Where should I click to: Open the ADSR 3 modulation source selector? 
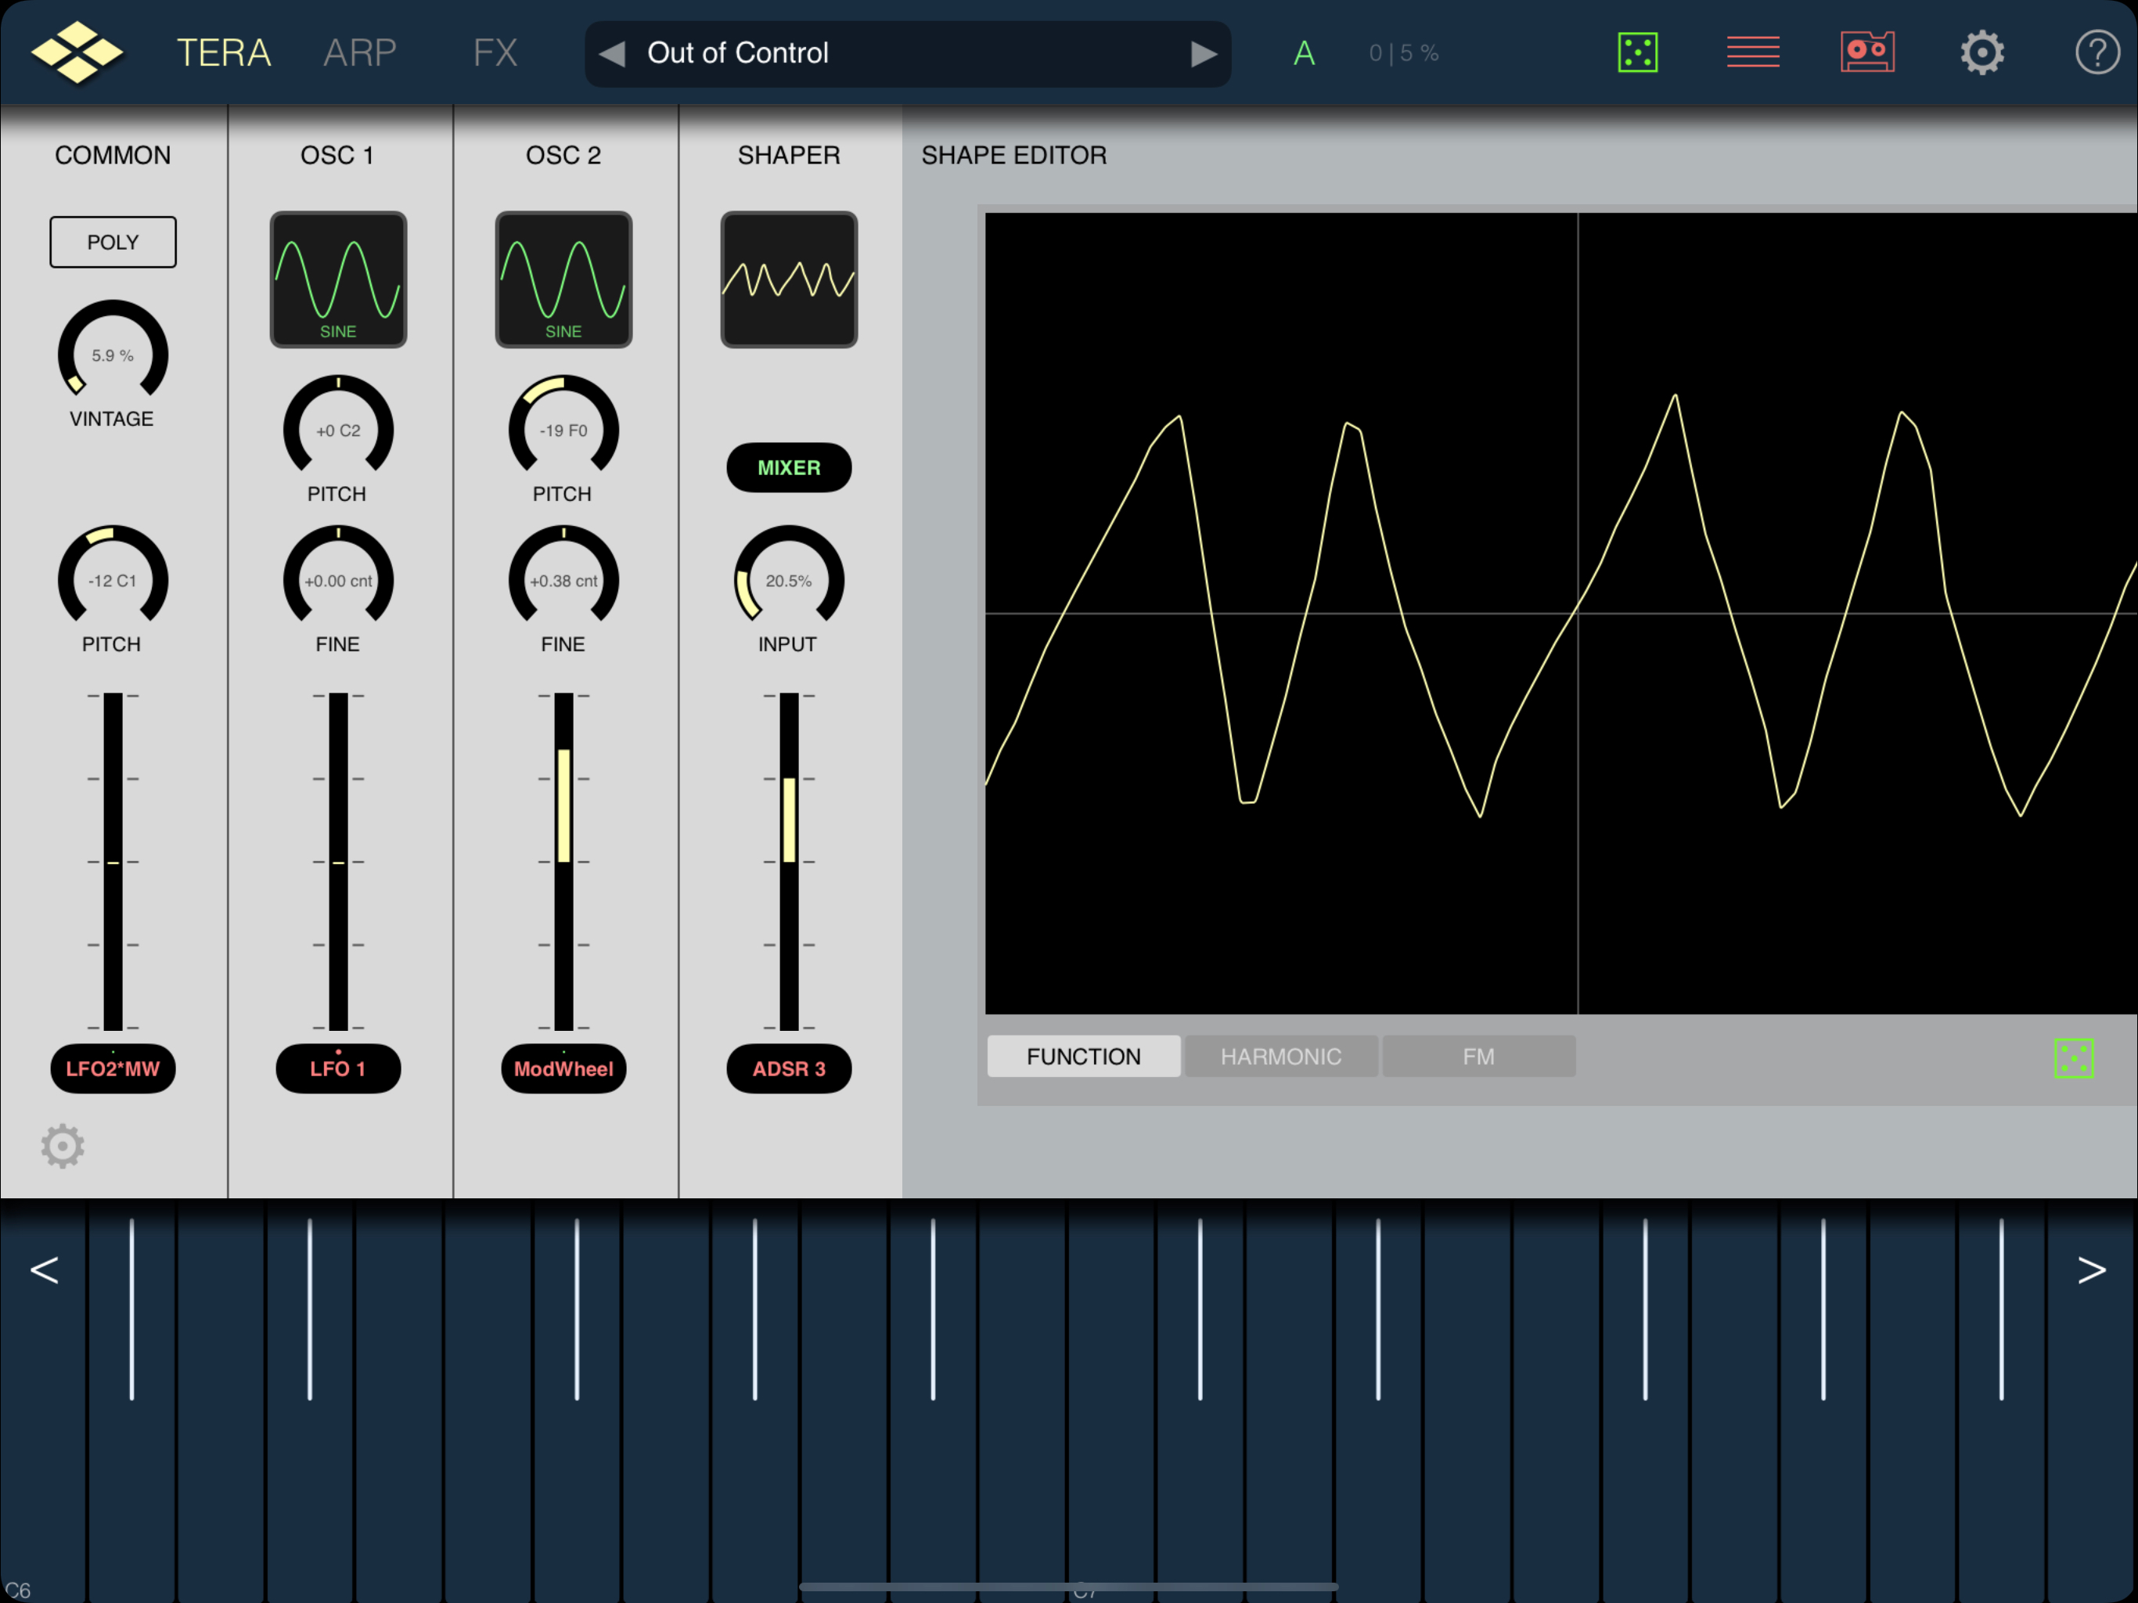(789, 1068)
